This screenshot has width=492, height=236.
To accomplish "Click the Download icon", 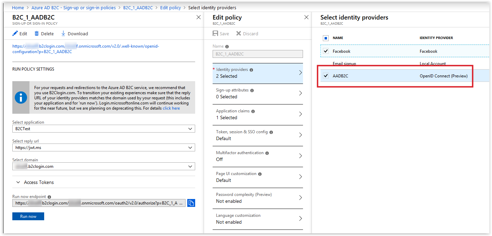I will tap(63, 33).
